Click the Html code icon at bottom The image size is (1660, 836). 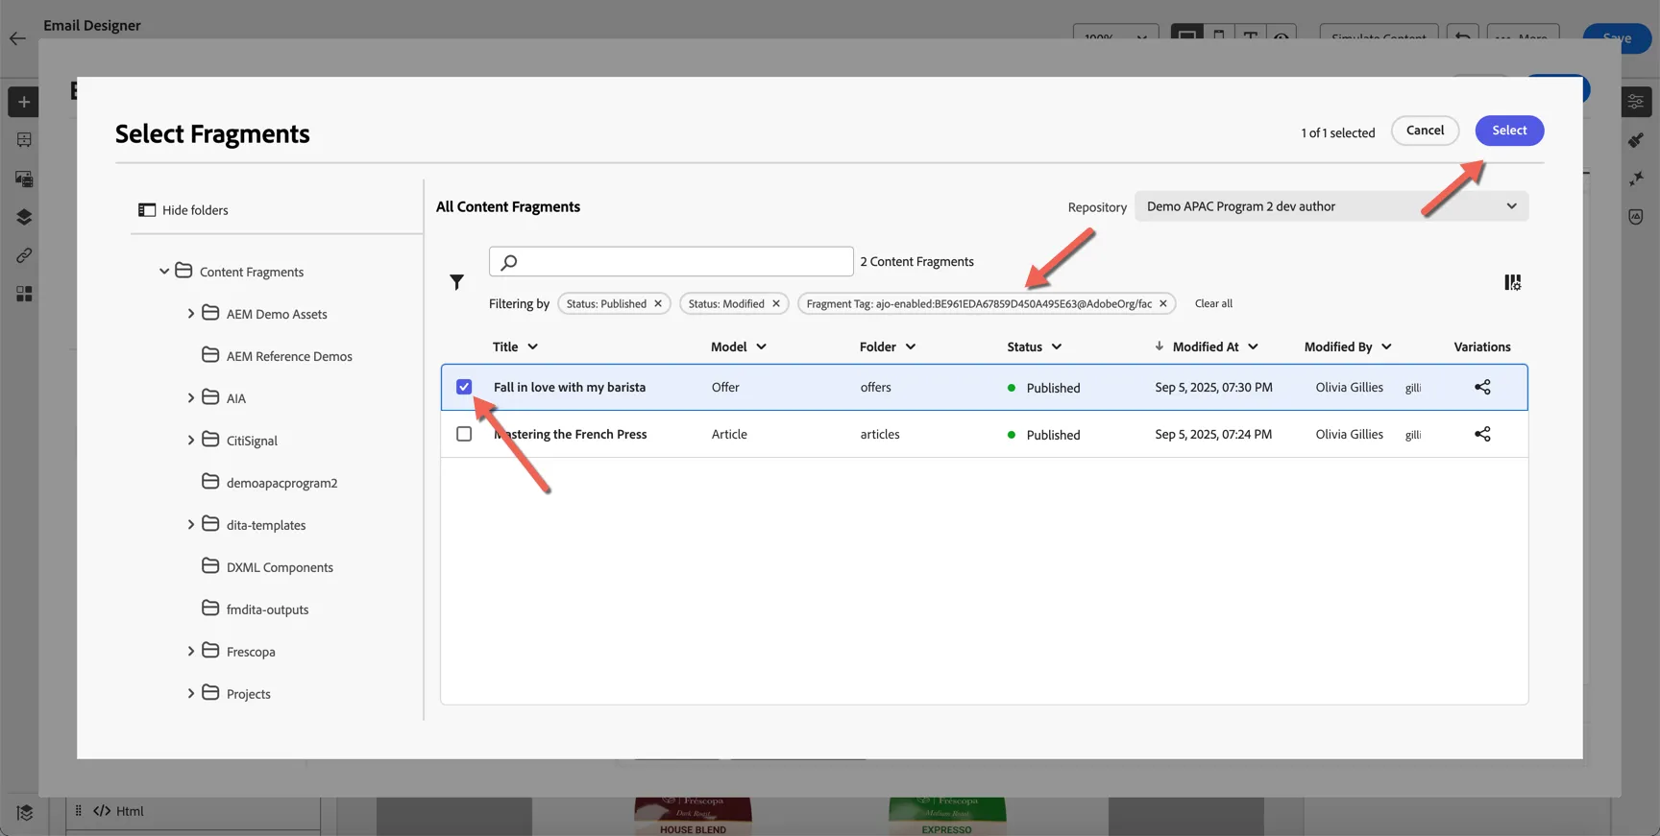pyautogui.click(x=102, y=811)
